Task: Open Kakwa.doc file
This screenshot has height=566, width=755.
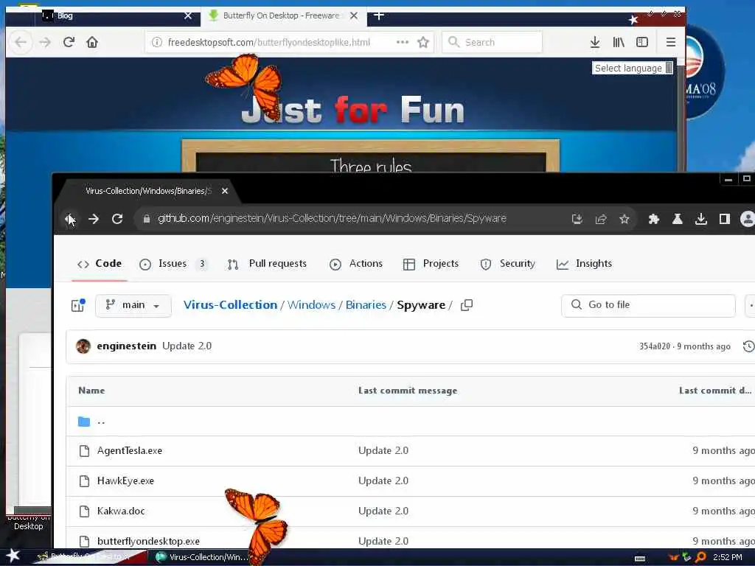Action: 121,511
